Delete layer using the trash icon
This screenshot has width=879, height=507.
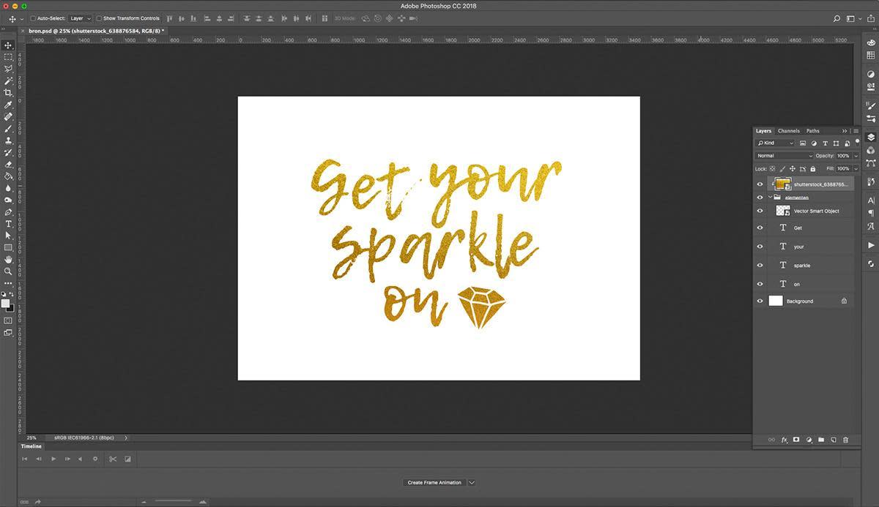click(x=846, y=440)
